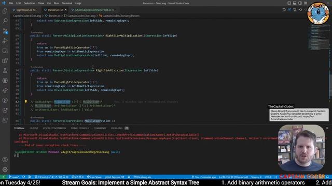Select the DEBUG CONSOLE panel tab
This screenshot has width=332, height=186.
pos(80,128)
